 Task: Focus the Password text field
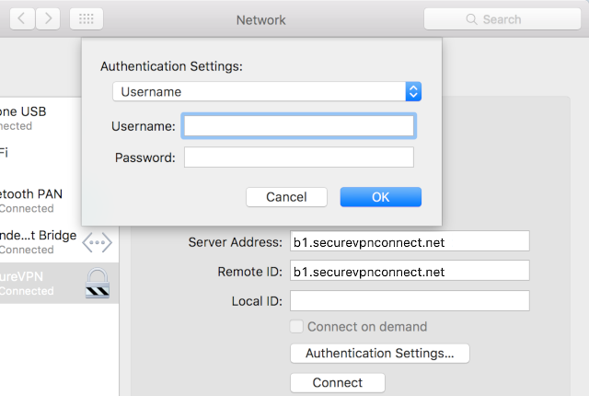pos(298,157)
